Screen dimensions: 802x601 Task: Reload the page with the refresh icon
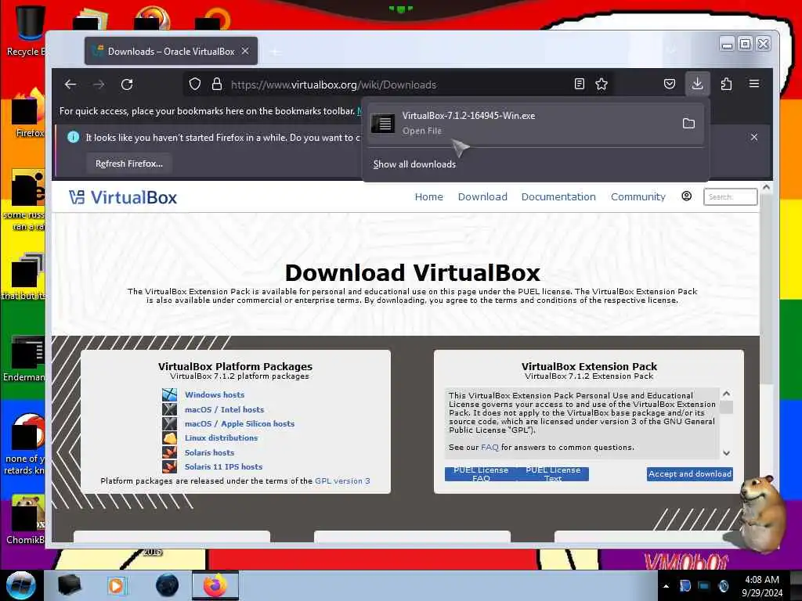pyautogui.click(x=127, y=85)
